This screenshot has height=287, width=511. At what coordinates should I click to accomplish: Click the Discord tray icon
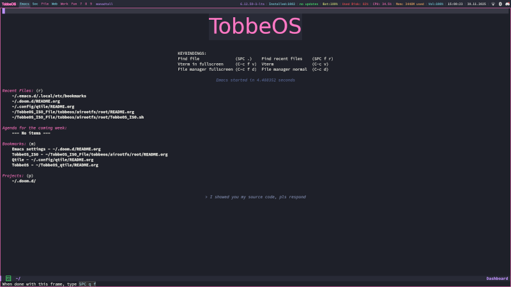tap(507, 4)
